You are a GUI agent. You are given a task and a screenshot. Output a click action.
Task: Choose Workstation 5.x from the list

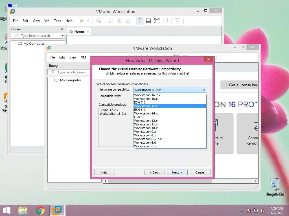coord(170,146)
